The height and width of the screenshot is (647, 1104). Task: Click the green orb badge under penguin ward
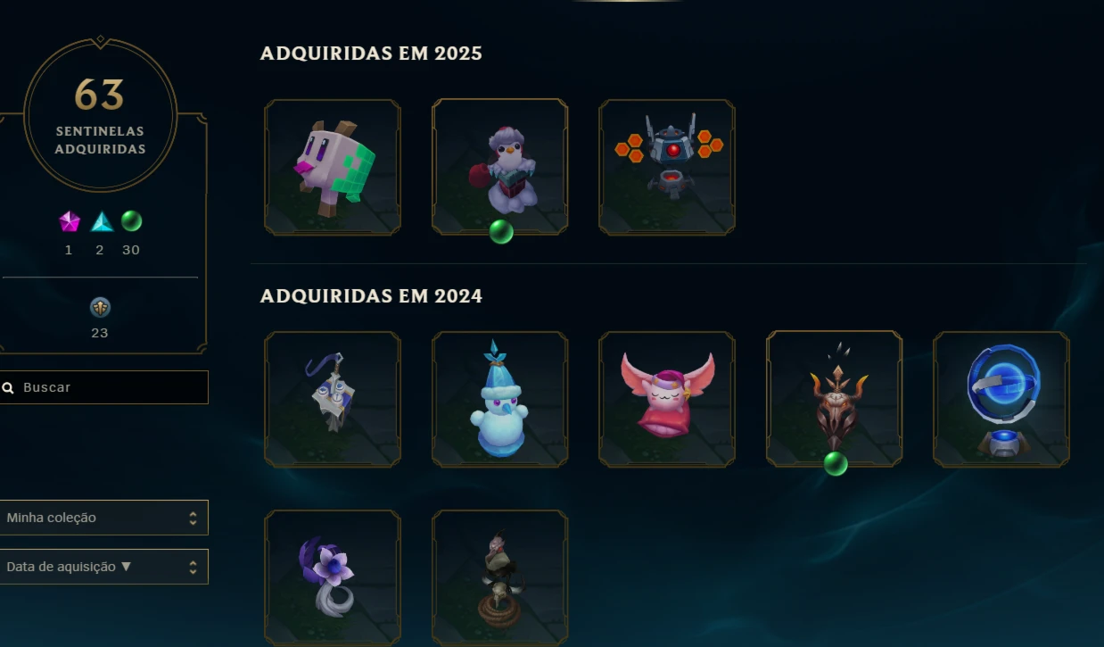coord(501,232)
